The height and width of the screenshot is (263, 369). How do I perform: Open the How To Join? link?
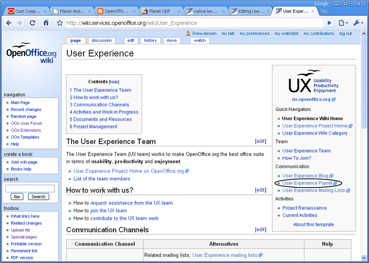pos(297,158)
